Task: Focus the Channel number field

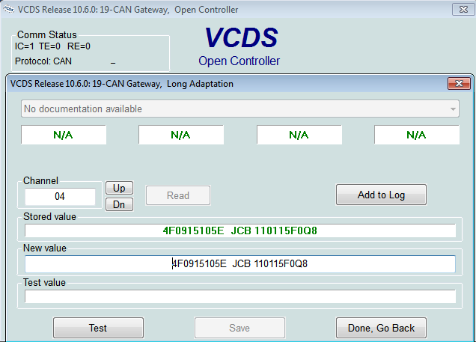Action: [x=60, y=196]
